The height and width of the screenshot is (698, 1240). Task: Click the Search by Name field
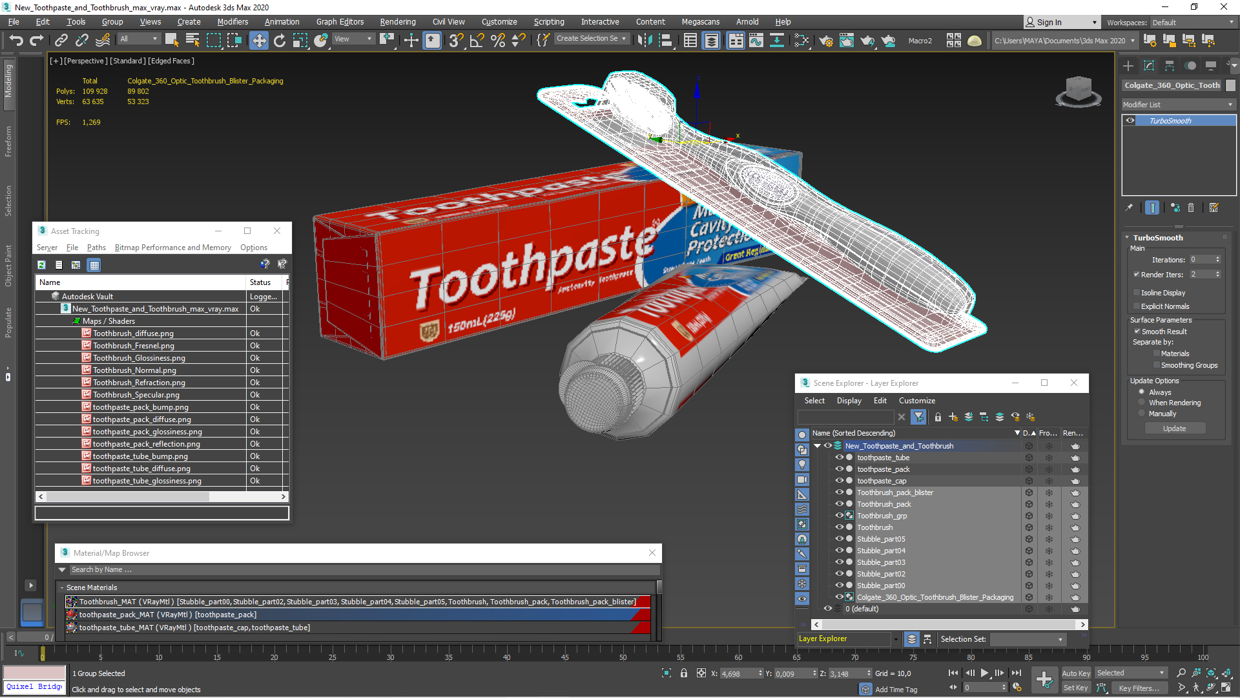[x=365, y=570]
